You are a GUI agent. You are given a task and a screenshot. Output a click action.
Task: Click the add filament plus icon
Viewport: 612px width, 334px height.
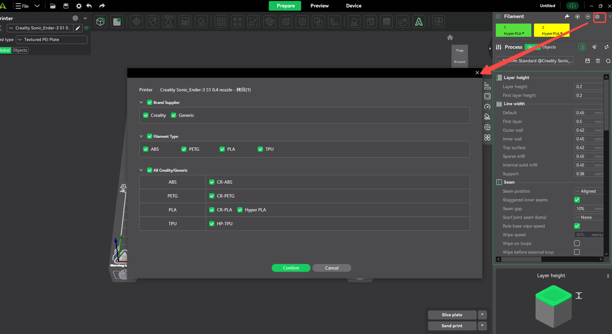(x=578, y=16)
